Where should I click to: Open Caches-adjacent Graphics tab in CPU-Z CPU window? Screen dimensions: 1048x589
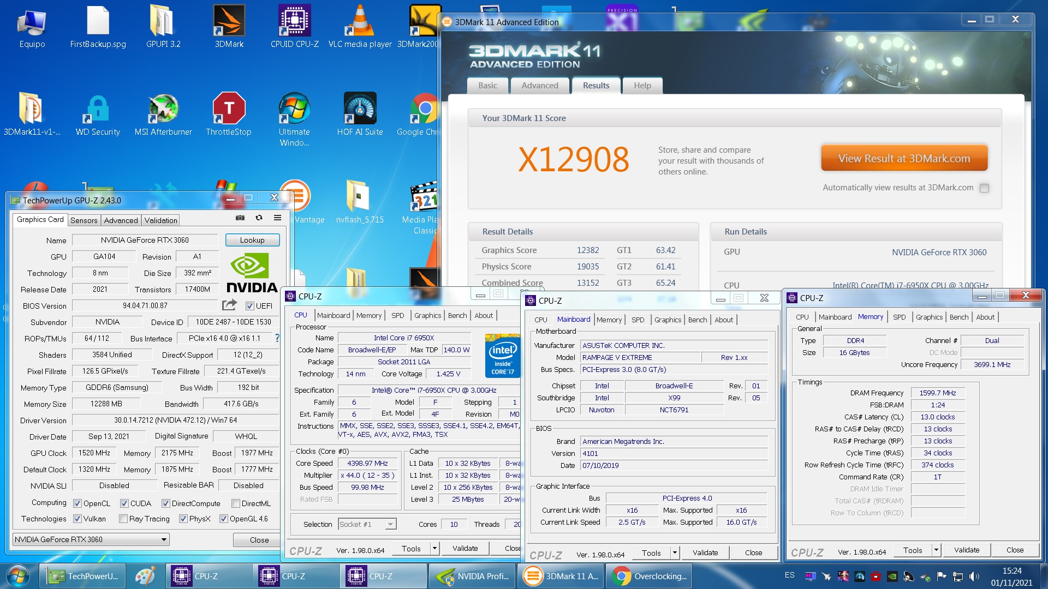coord(427,315)
